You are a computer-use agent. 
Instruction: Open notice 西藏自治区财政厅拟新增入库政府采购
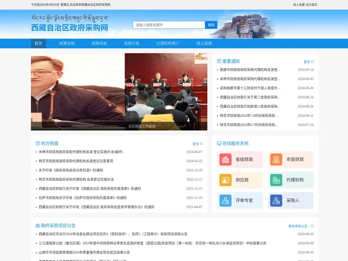pyautogui.click(x=250, y=106)
